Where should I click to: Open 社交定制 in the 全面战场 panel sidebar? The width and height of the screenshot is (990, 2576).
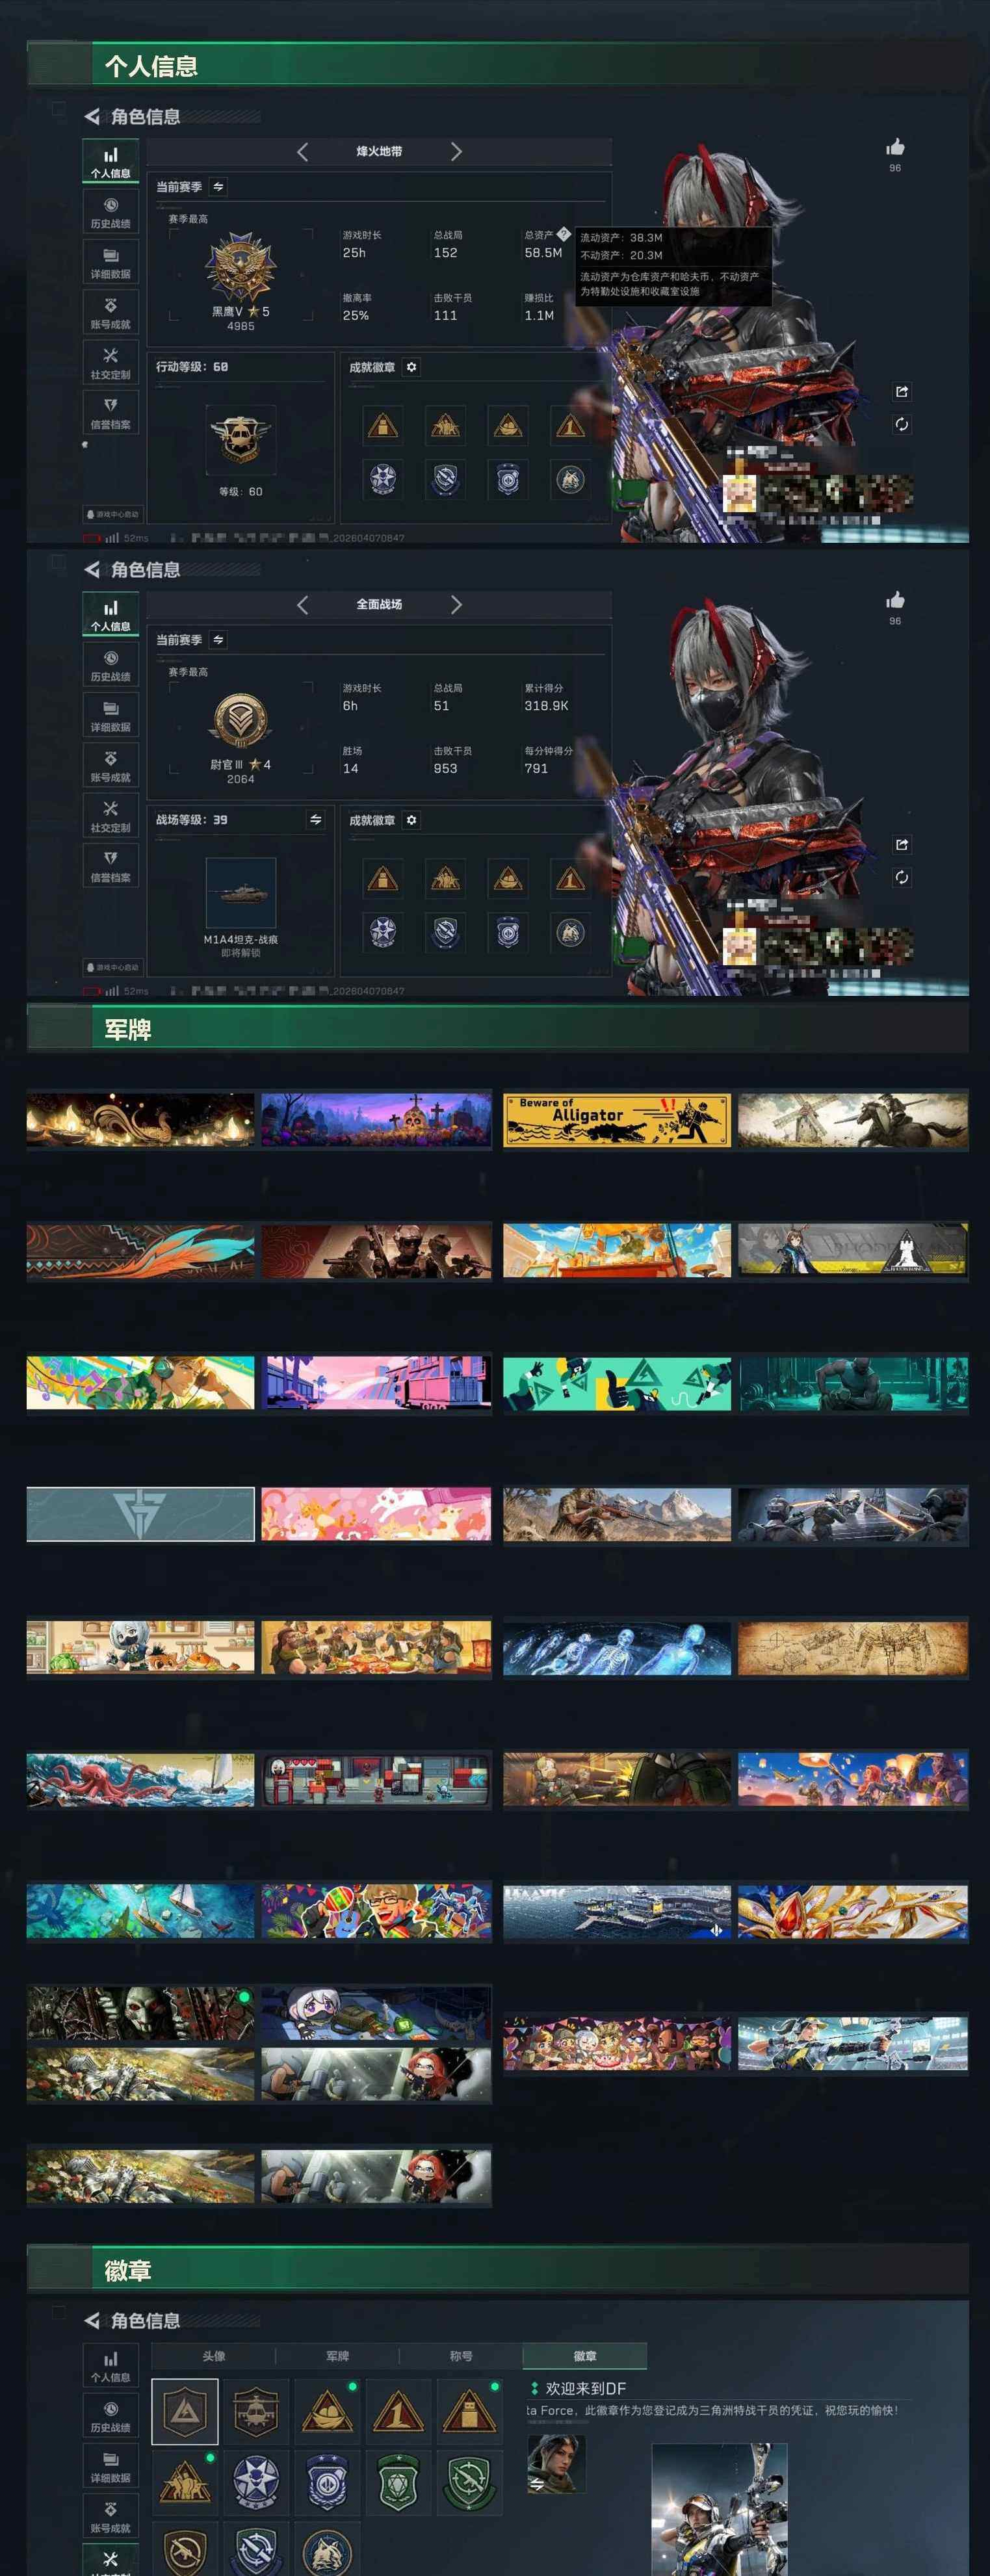pos(110,816)
